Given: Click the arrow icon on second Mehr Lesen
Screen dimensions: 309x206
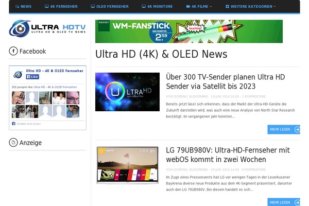Looking at the screenshot, I should [x=297, y=202].
